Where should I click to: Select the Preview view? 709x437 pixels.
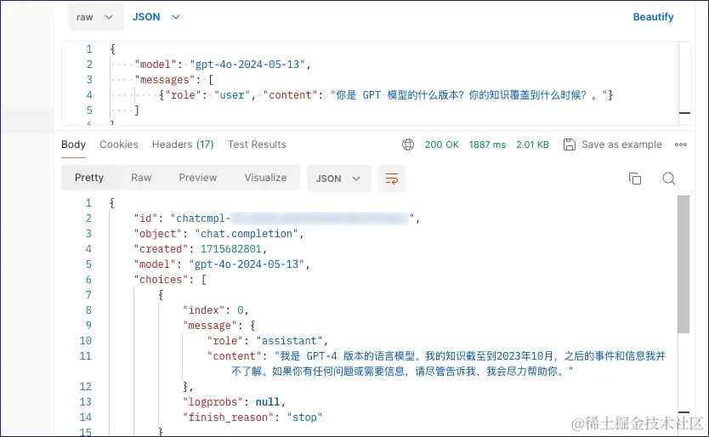click(197, 178)
